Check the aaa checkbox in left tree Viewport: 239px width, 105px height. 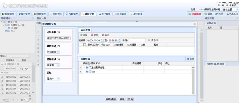pyautogui.click(x=9, y=31)
